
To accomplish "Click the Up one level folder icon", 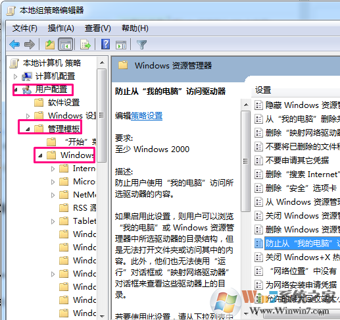I will [50, 45].
